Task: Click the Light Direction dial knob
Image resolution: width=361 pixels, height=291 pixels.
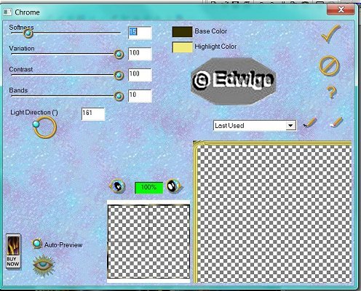Action: (x=36, y=124)
